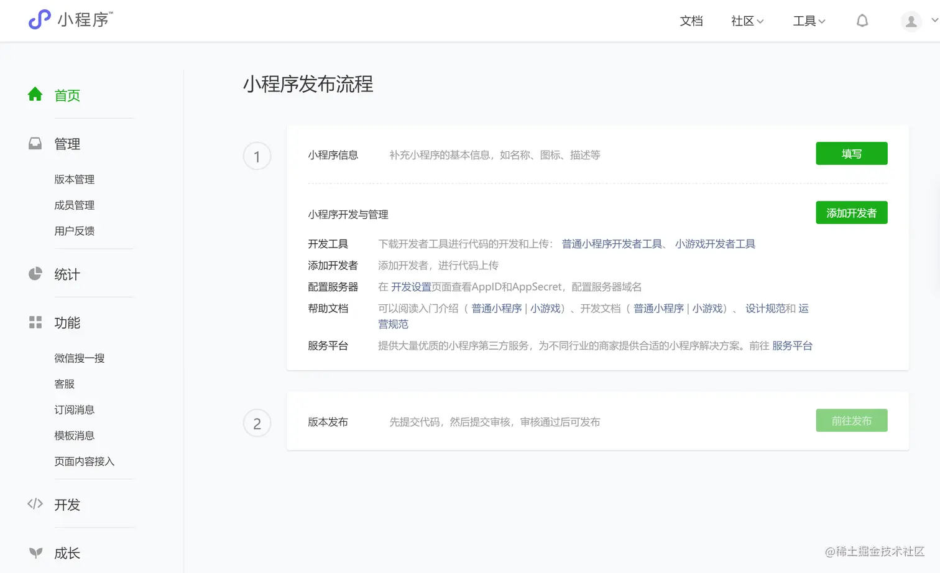Expand the 社区 dropdown menu

pos(747,21)
